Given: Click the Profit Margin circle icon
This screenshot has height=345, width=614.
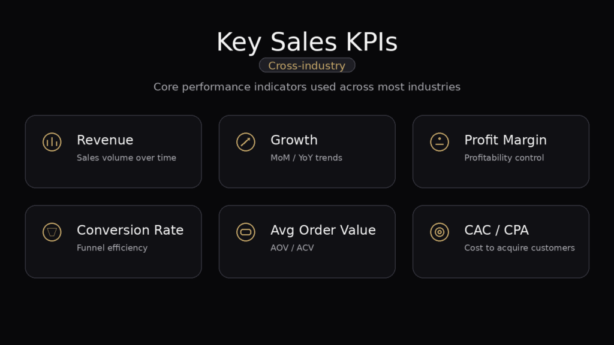Looking at the screenshot, I should pos(440,142).
